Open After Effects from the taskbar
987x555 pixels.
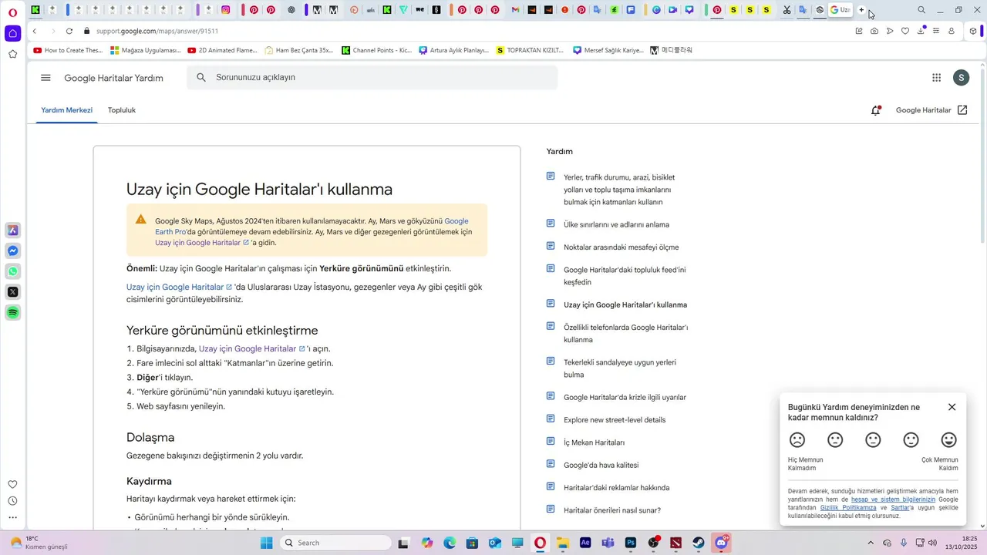[585, 543]
